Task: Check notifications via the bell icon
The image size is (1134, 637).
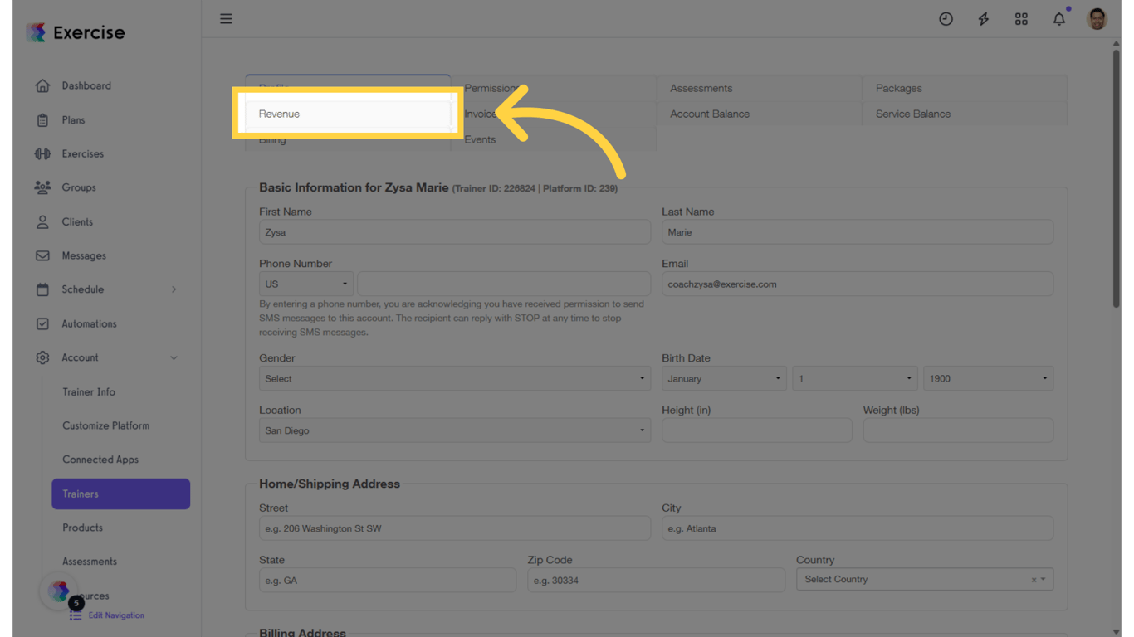Action: click(x=1058, y=18)
